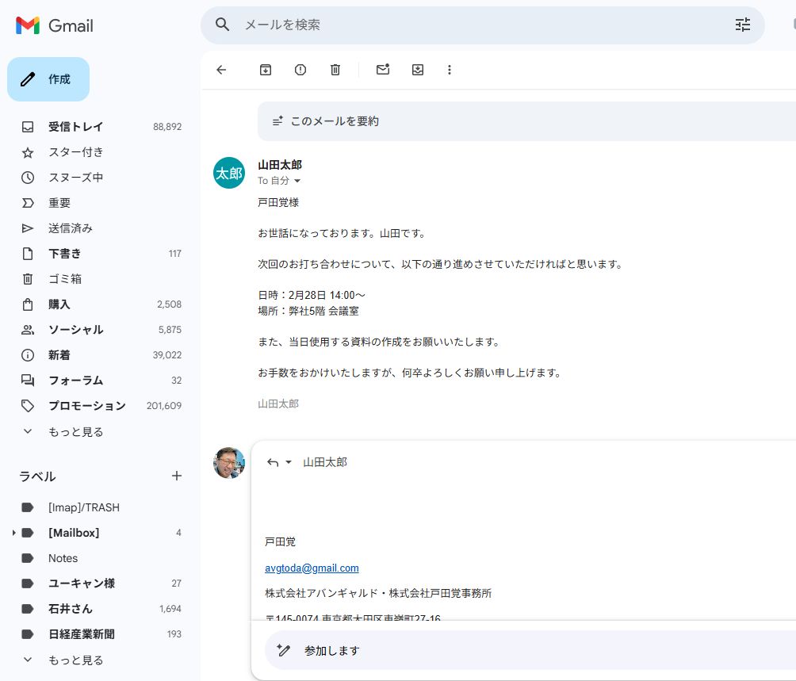This screenshot has height=681, width=796.
Task: Archive this email from 山田太郎
Action: tap(265, 70)
